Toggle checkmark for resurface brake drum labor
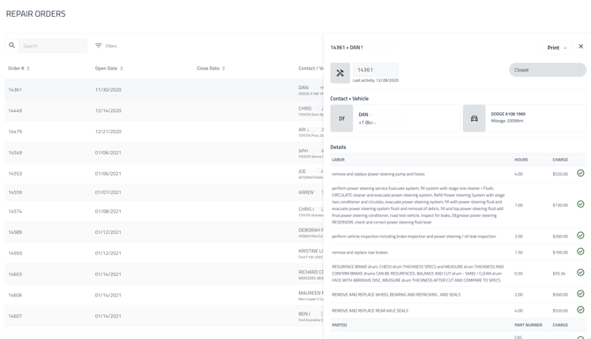The image size is (591, 339). 580,272
